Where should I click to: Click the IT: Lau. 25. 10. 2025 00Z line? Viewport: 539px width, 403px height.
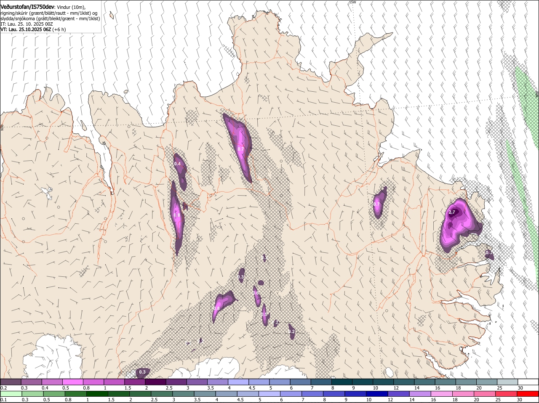pos(27,24)
